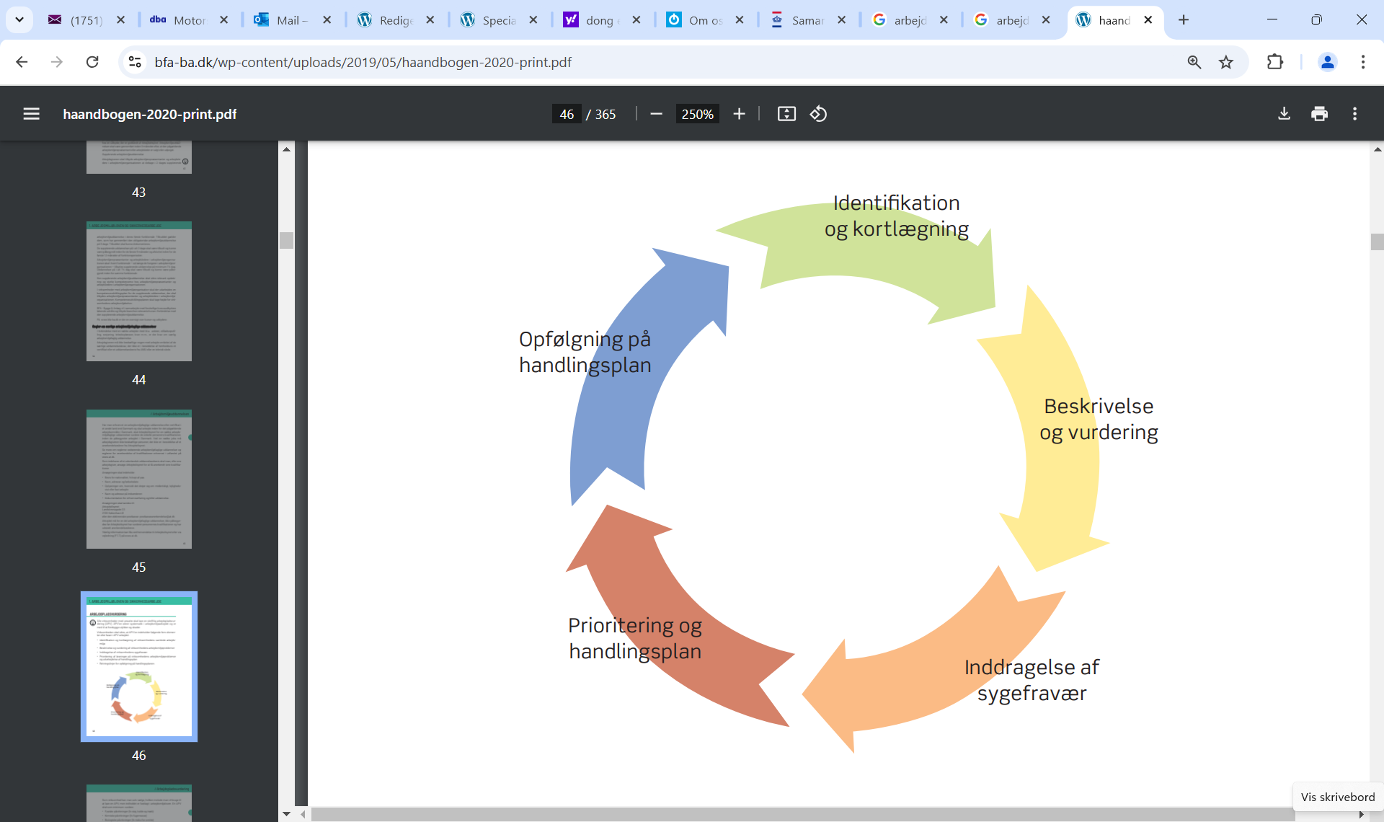Bookmark this page with star icon

1226,62
